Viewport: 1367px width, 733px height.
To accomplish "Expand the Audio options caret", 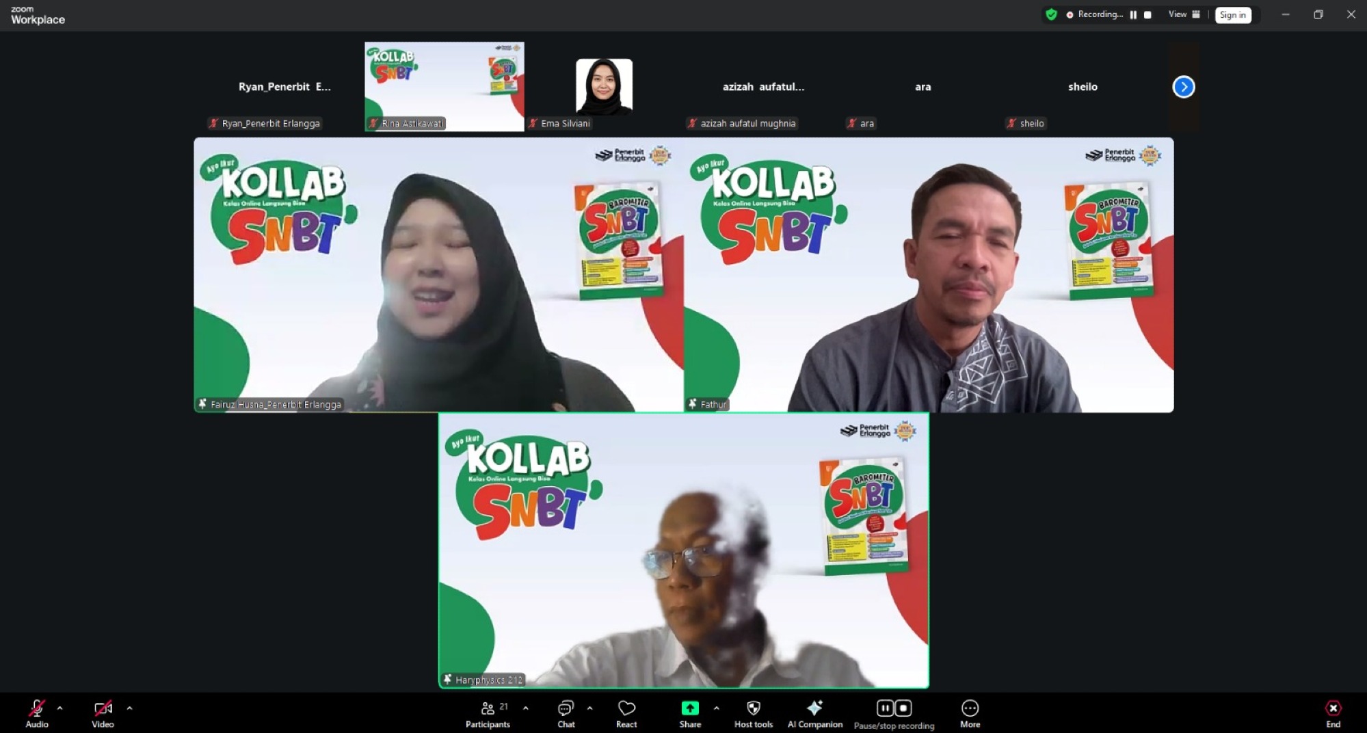I will [x=59, y=708].
